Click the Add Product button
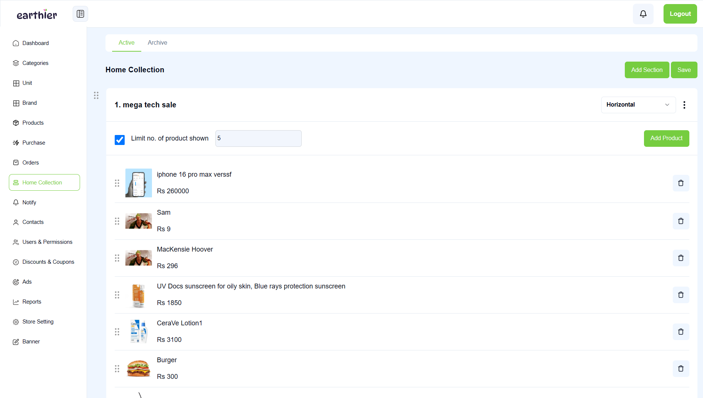 pos(666,138)
